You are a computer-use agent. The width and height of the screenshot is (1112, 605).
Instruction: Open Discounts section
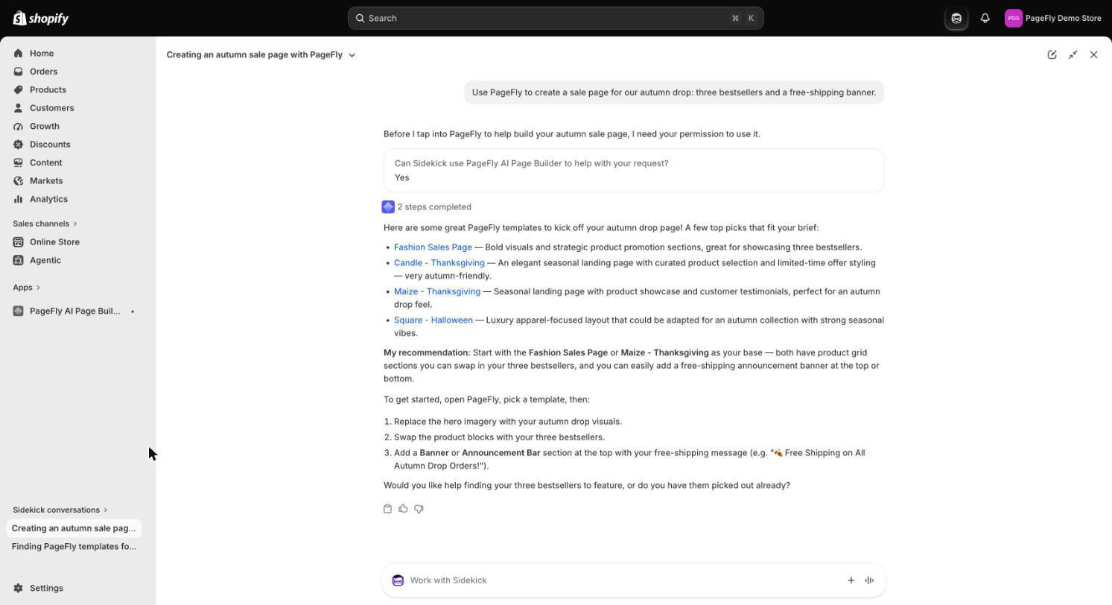pyautogui.click(x=50, y=145)
